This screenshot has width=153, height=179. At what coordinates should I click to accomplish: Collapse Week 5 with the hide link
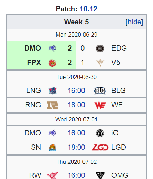point(134,22)
